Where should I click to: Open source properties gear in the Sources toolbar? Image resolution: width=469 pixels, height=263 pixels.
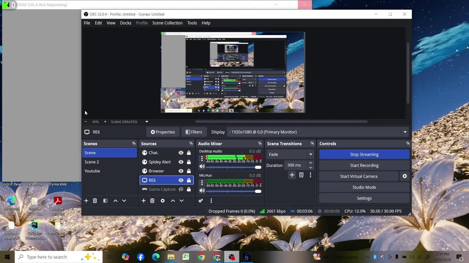click(x=163, y=201)
